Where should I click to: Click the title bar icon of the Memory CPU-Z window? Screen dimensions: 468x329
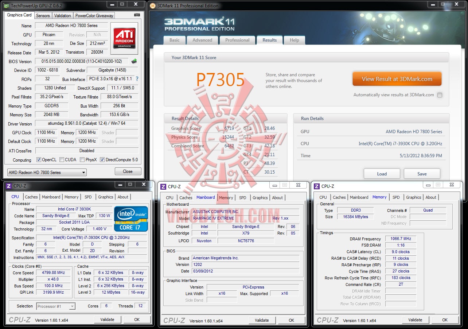[317, 186]
